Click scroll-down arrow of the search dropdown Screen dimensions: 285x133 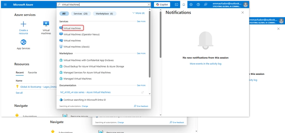tap(150, 94)
